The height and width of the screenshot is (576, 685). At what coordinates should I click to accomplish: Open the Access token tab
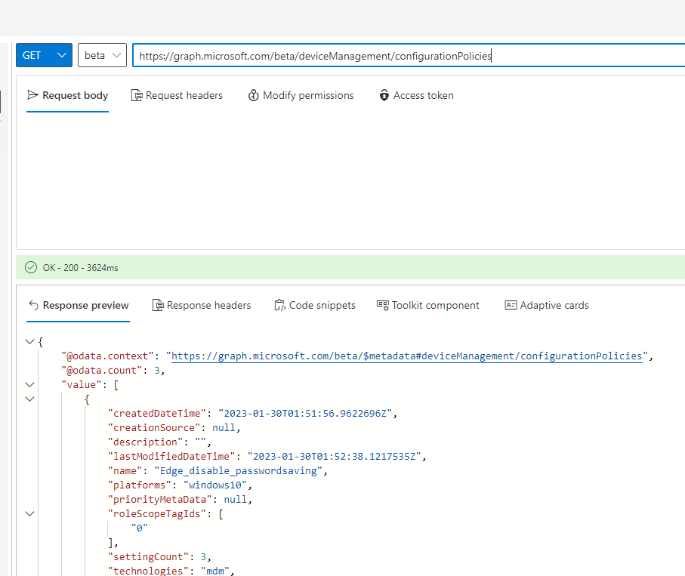click(416, 95)
